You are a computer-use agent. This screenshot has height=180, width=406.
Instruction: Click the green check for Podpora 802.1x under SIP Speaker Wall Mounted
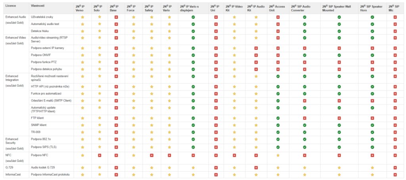(339, 140)
